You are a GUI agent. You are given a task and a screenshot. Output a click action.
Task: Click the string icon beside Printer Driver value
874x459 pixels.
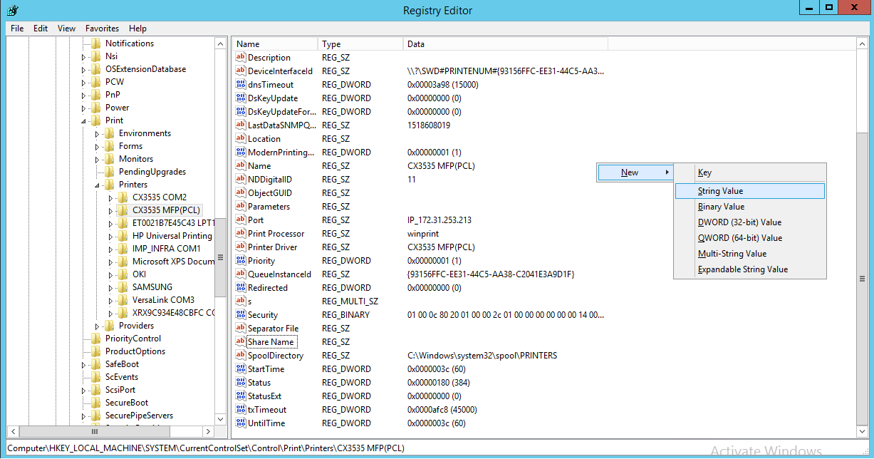pyautogui.click(x=241, y=247)
